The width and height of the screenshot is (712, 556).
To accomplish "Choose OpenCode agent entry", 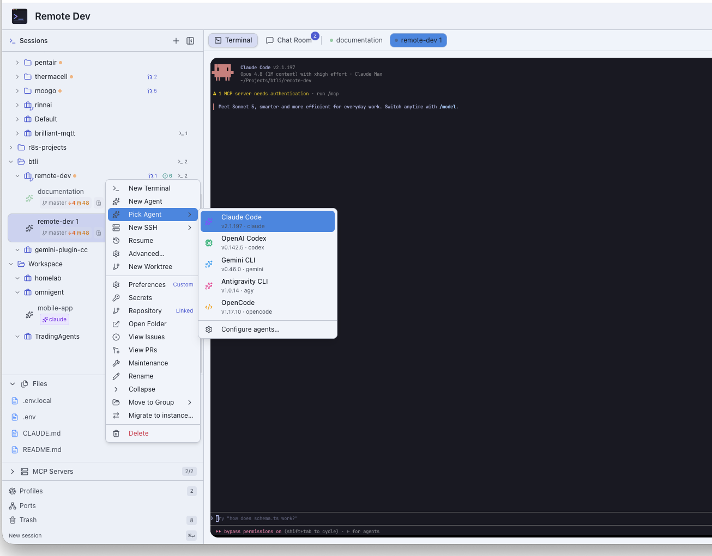I will point(268,307).
